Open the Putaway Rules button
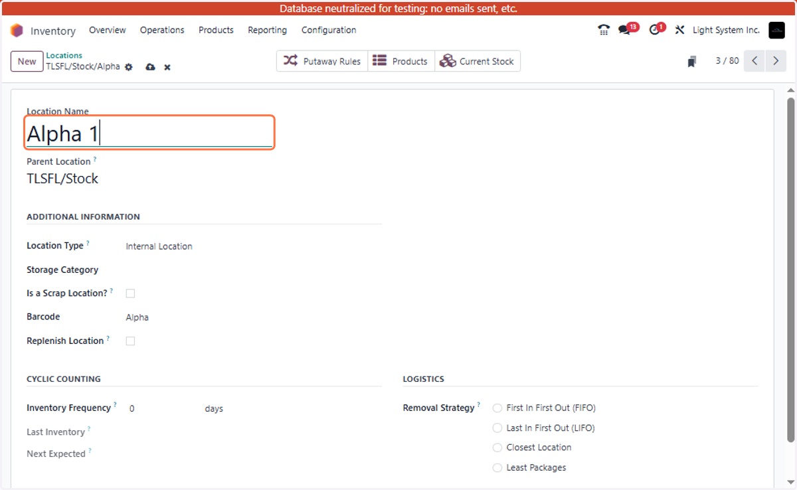Screen dimensions: 797x490 coord(322,61)
